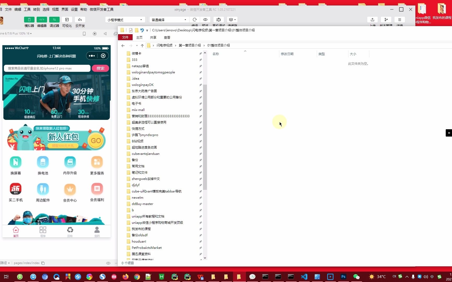Click the real-device debug bug icon
The height and width of the screenshot is (282, 452).
tap(219, 20)
